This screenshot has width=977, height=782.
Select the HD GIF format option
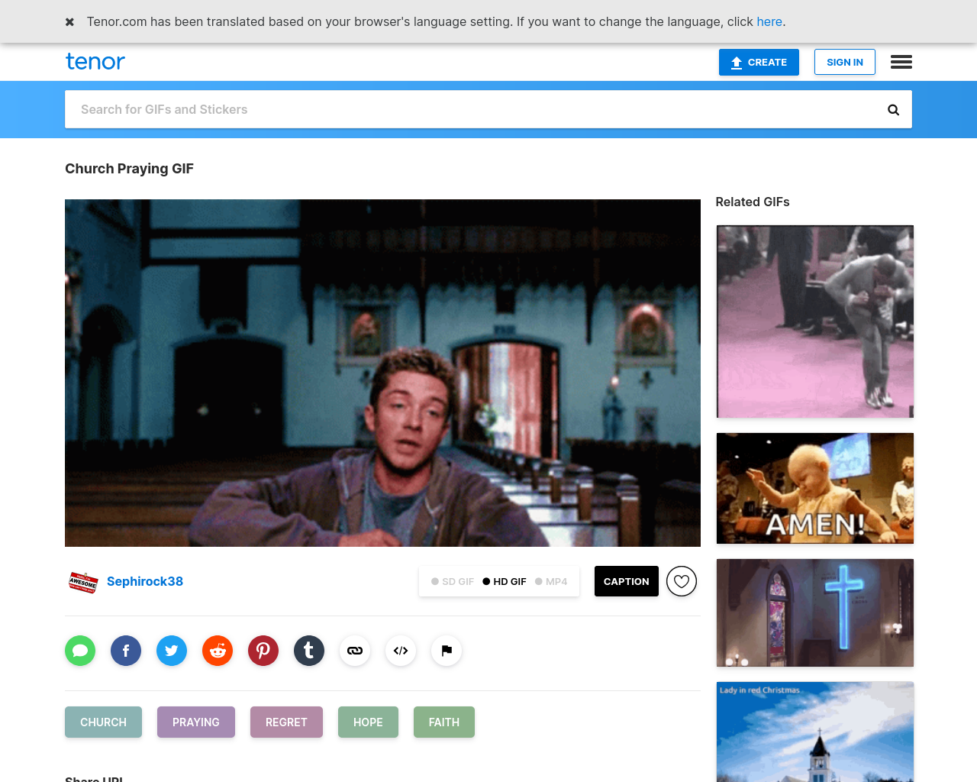(x=505, y=582)
